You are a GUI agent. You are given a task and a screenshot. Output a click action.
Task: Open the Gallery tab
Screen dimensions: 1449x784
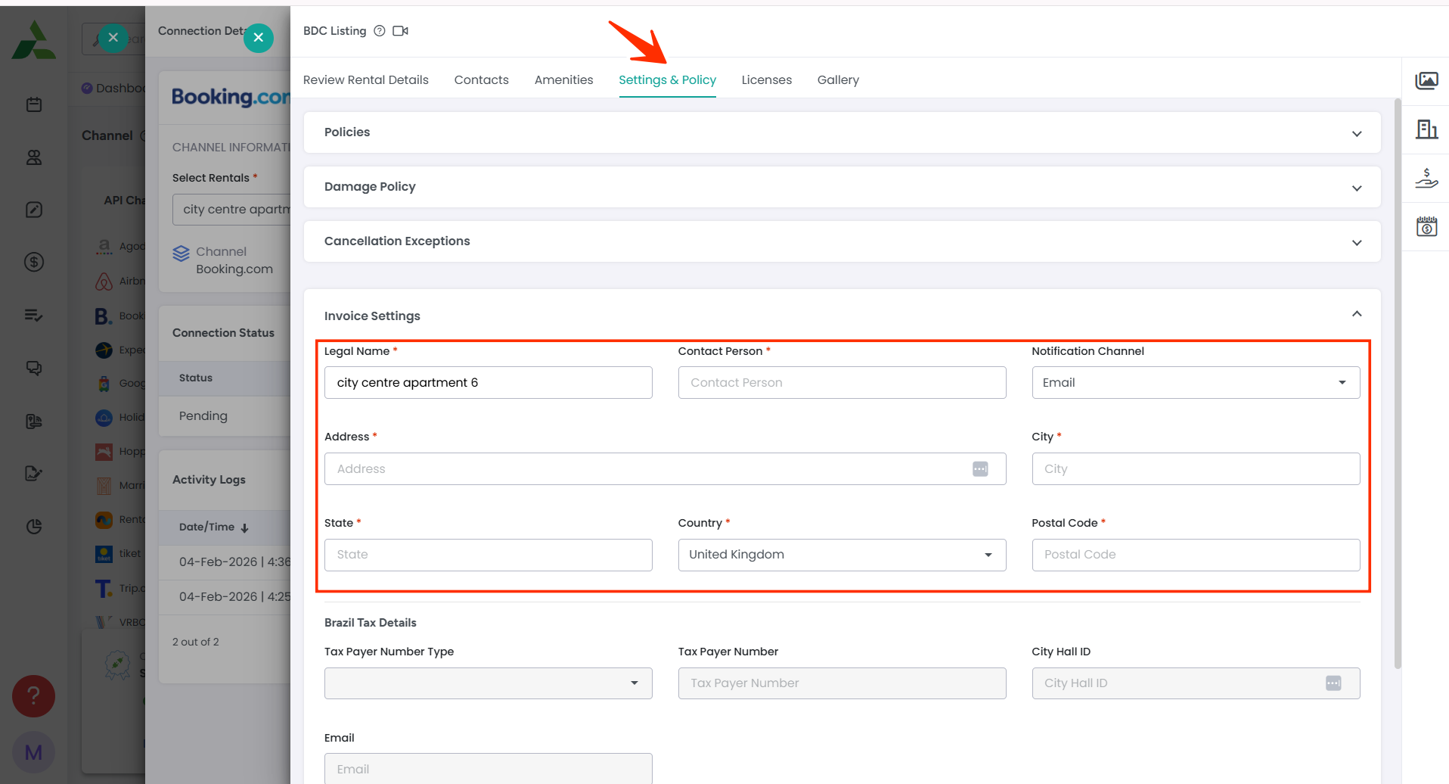click(838, 80)
